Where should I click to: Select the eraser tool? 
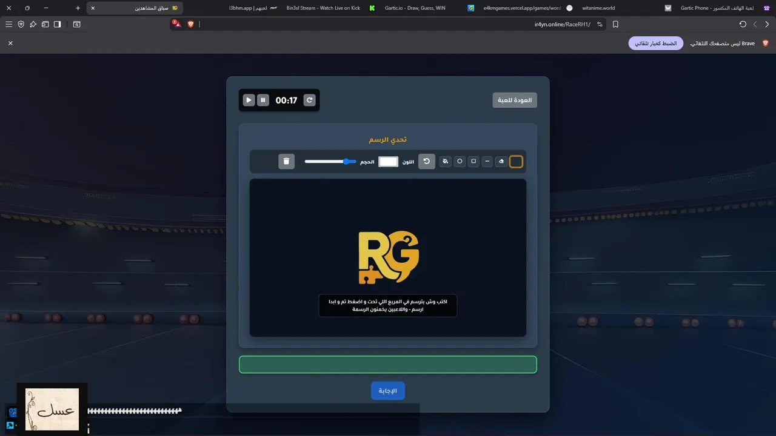pyautogui.click(x=501, y=162)
